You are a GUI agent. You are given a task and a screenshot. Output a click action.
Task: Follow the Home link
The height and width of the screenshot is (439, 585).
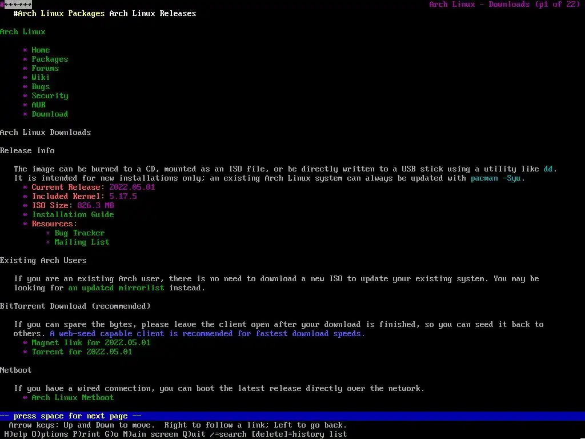(x=41, y=50)
